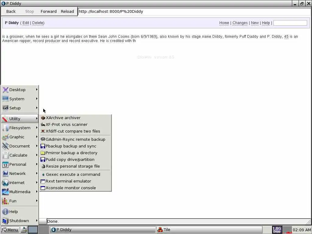Click the 45 underlined text link
Image resolution: width=312 pixels, height=234 pixels.
click(x=286, y=37)
